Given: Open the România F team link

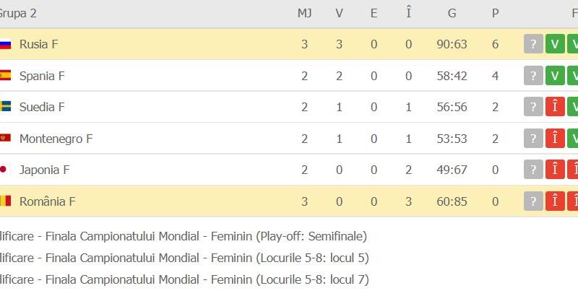Looking at the screenshot, I should [48, 201].
